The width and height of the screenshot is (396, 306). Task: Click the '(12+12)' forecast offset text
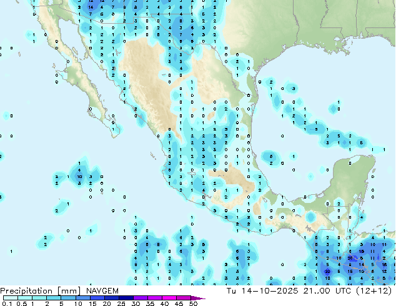click(374, 291)
